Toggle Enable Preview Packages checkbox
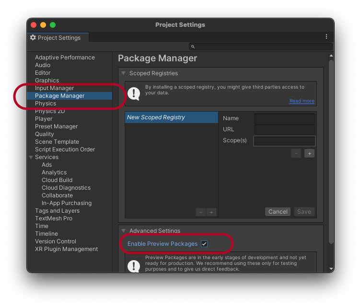The width and height of the screenshot is (361, 308). pyautogui.click(x=204, y=244)
